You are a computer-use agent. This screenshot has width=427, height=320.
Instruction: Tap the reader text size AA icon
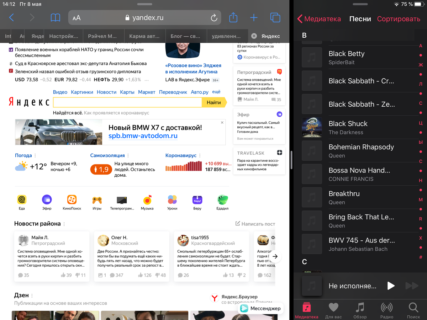[x=77, y=18]
